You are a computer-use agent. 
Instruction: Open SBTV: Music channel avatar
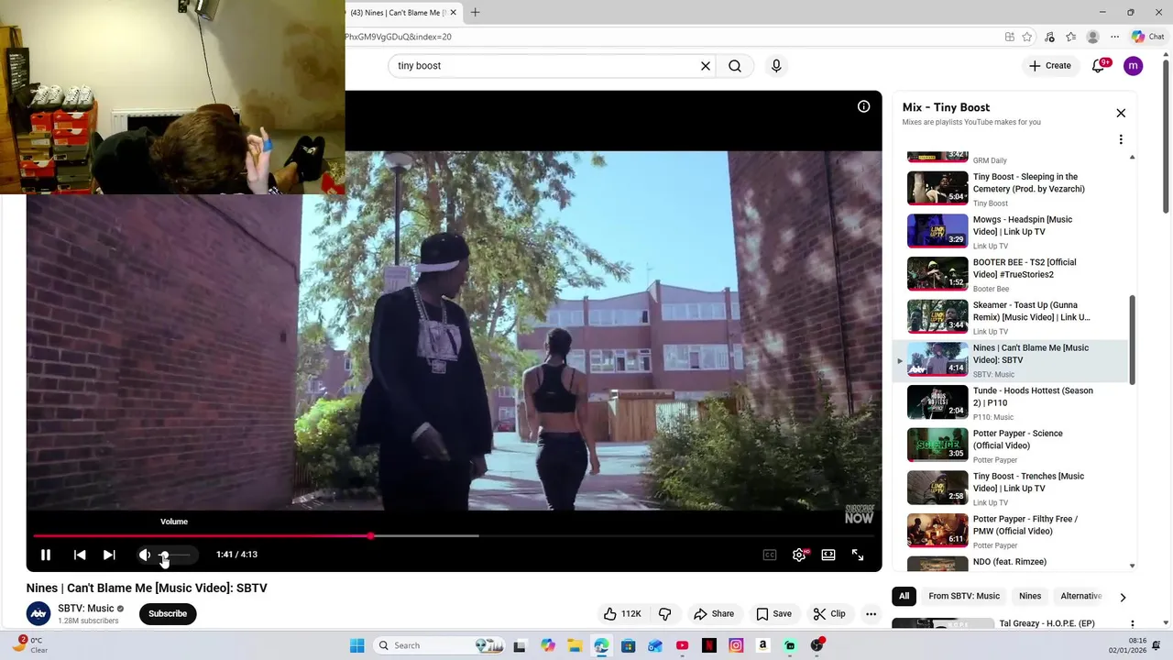click(38, 614)
